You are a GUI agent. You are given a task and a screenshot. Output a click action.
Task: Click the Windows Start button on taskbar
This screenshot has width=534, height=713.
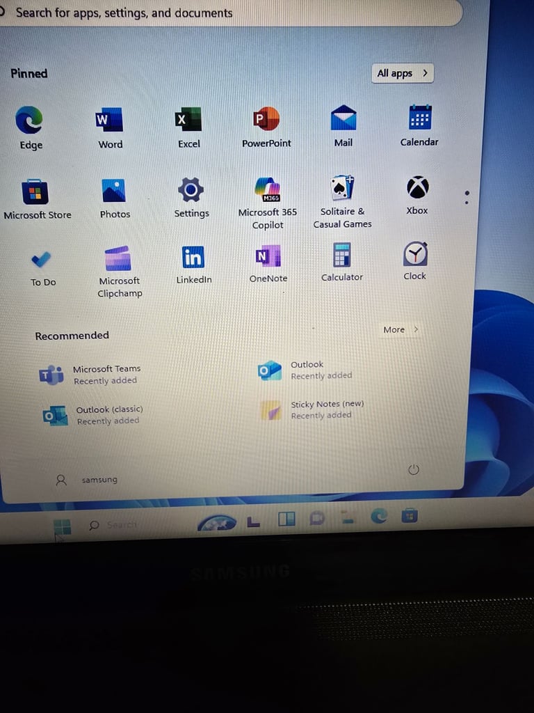(62, 527)
